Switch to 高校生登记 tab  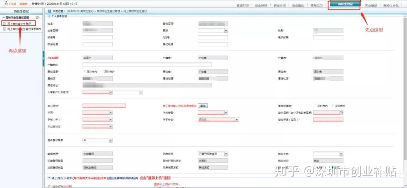[345, 4]
